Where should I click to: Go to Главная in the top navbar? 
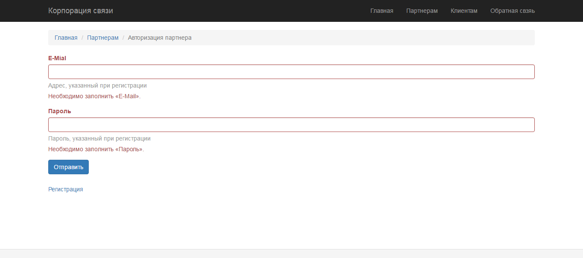point(382,11)
